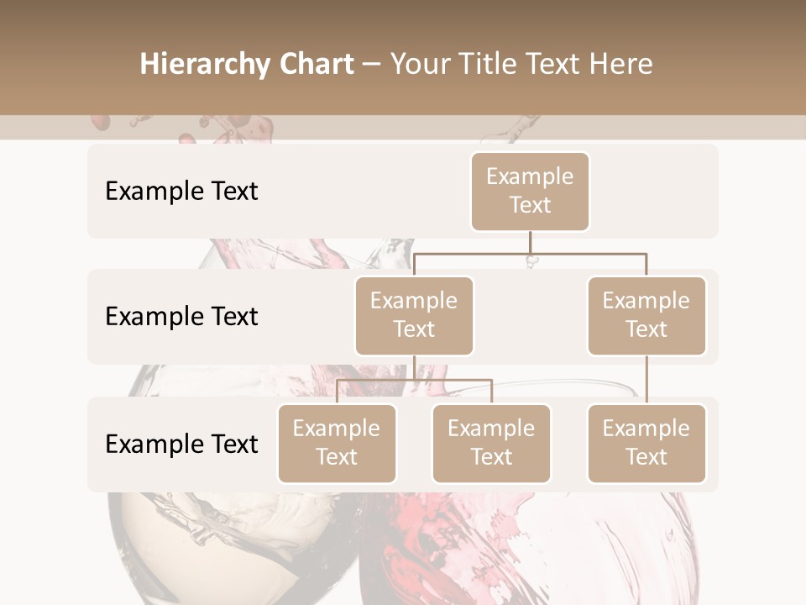Viewport: 806px width, 605px height.
Task: Click the top row's "Example Text" label
Action: click(181, 192)
